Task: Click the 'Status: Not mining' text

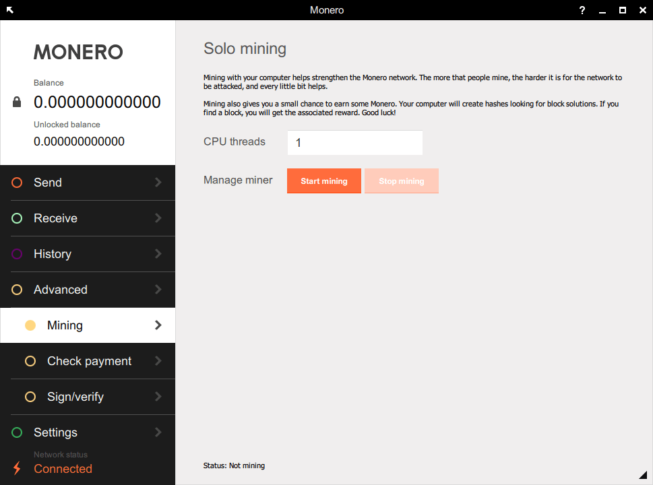Action: 234,465
